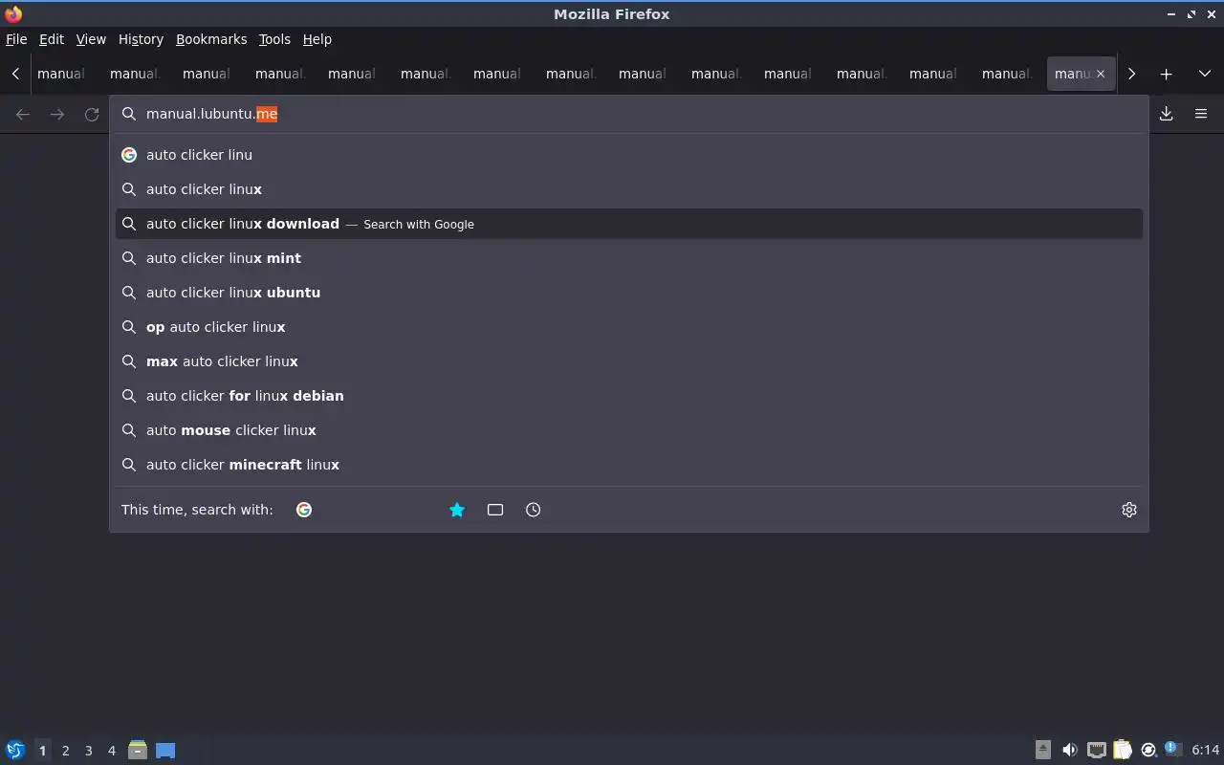Minimize the Firefox window
1224x765 pixels.
pyautogui.click(x=1171, y=14)
